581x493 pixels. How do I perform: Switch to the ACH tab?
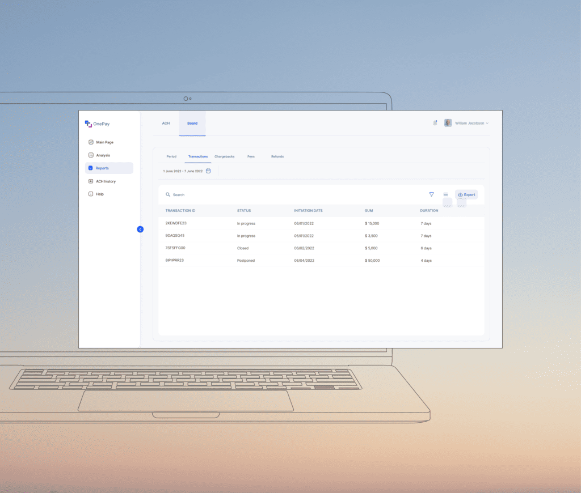(166, 123)
